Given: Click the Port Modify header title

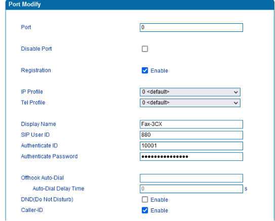Looking at the screenshot, I should coord(24,4).
